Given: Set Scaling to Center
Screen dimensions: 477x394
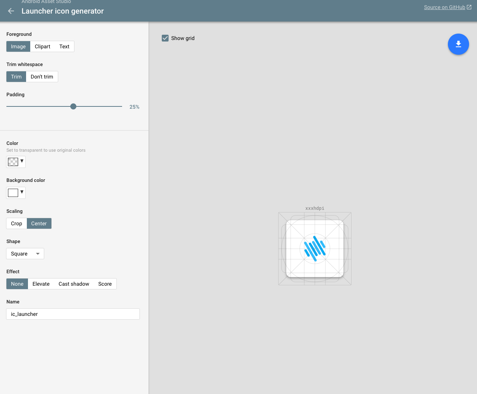Looking at the screenshot, I should (x=39, y=223).
